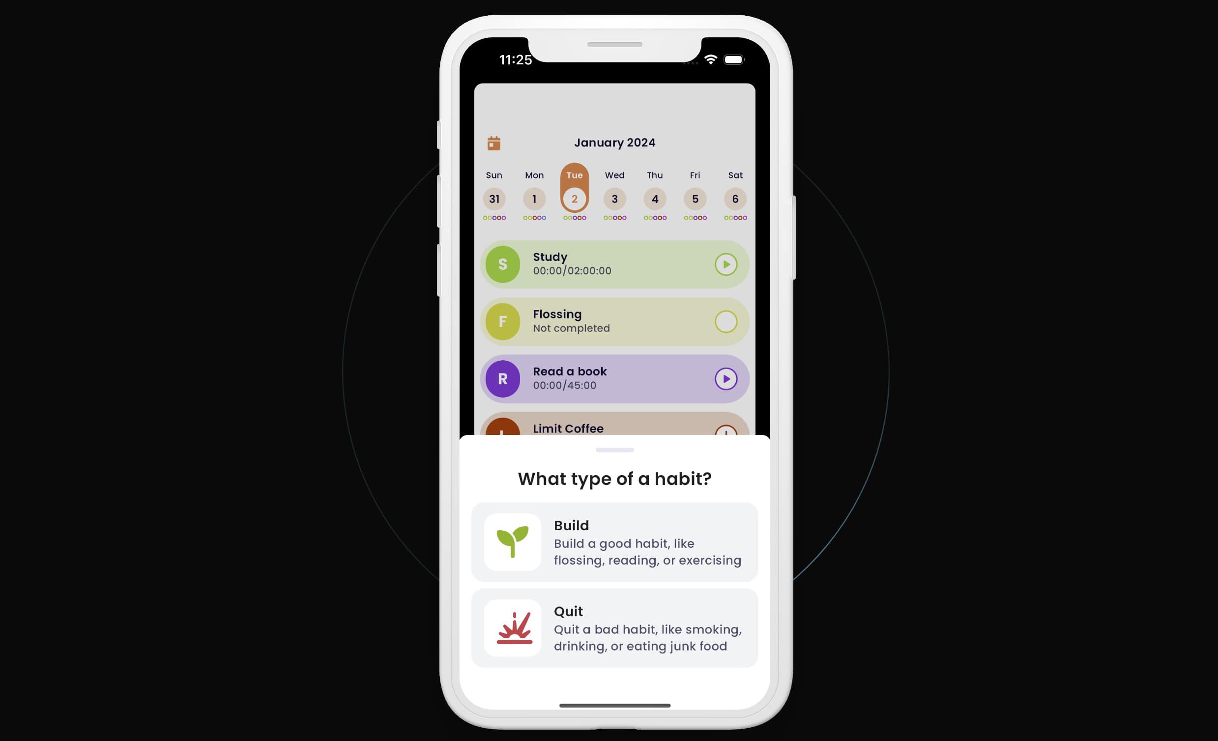This screenshot has width=1218, height=741.
Task: Tap the seedling Build habit icon
Action: coord(514,542)
